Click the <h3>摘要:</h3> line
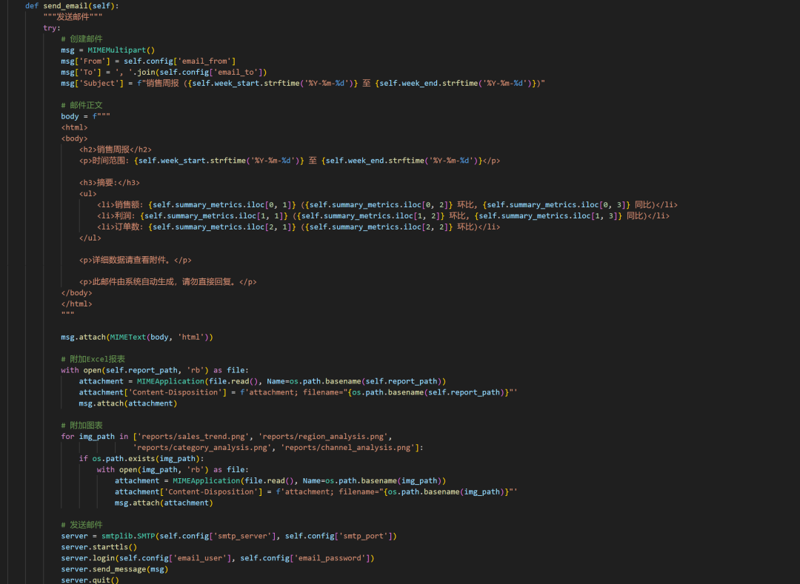The height and width of the screenshot is (584, 800). coord(110,183)
